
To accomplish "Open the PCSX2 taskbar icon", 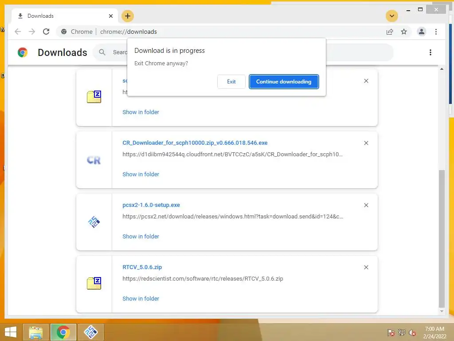I will (91, 332).
